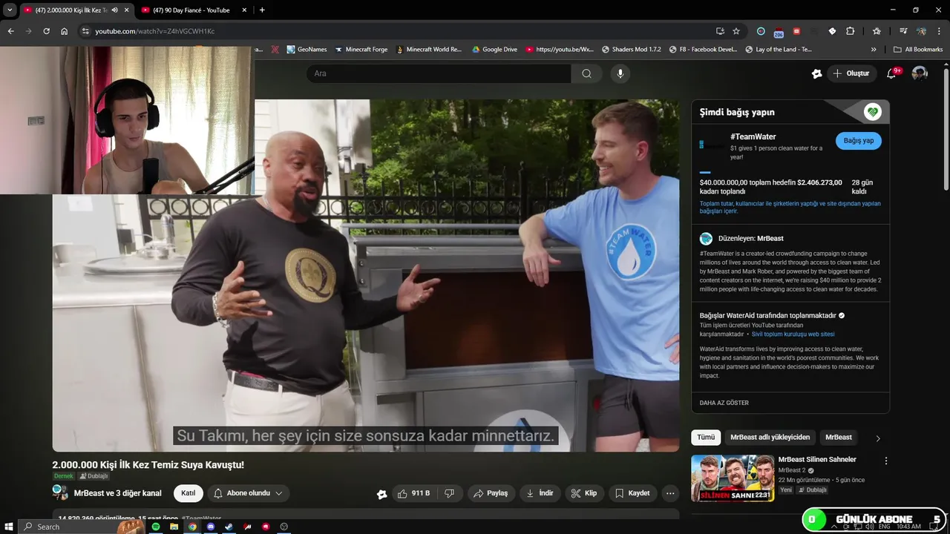Open Spotify from the Windows taskbar

coord(156,527)
